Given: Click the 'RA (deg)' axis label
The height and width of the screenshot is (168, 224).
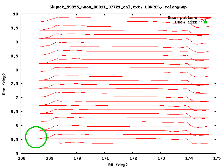Looking at the screenshot, I should [118, 165].
